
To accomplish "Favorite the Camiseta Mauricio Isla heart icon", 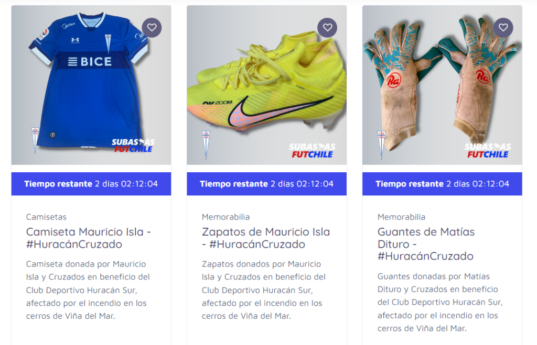I will [x=152, y=28].
